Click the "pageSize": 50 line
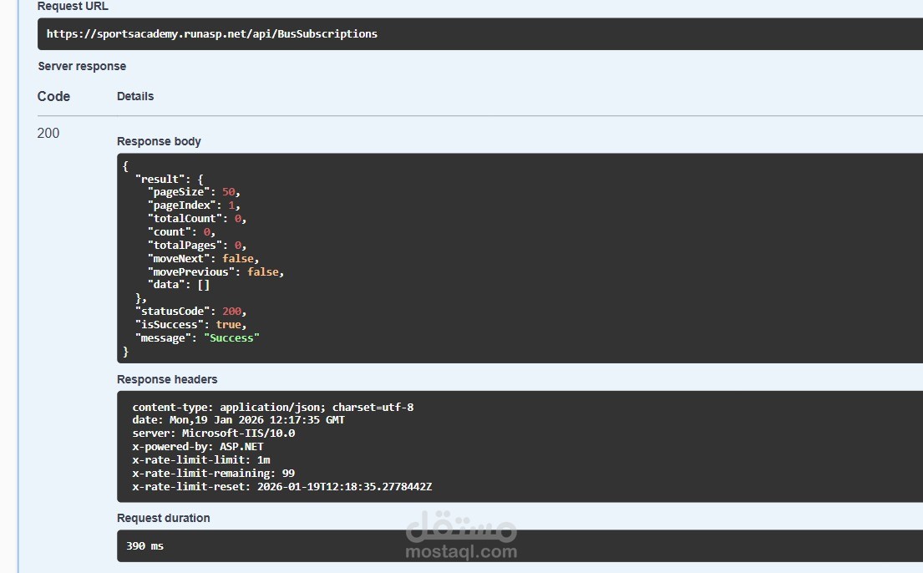Screen dimensions: 923x573 [x=194, y=192]
